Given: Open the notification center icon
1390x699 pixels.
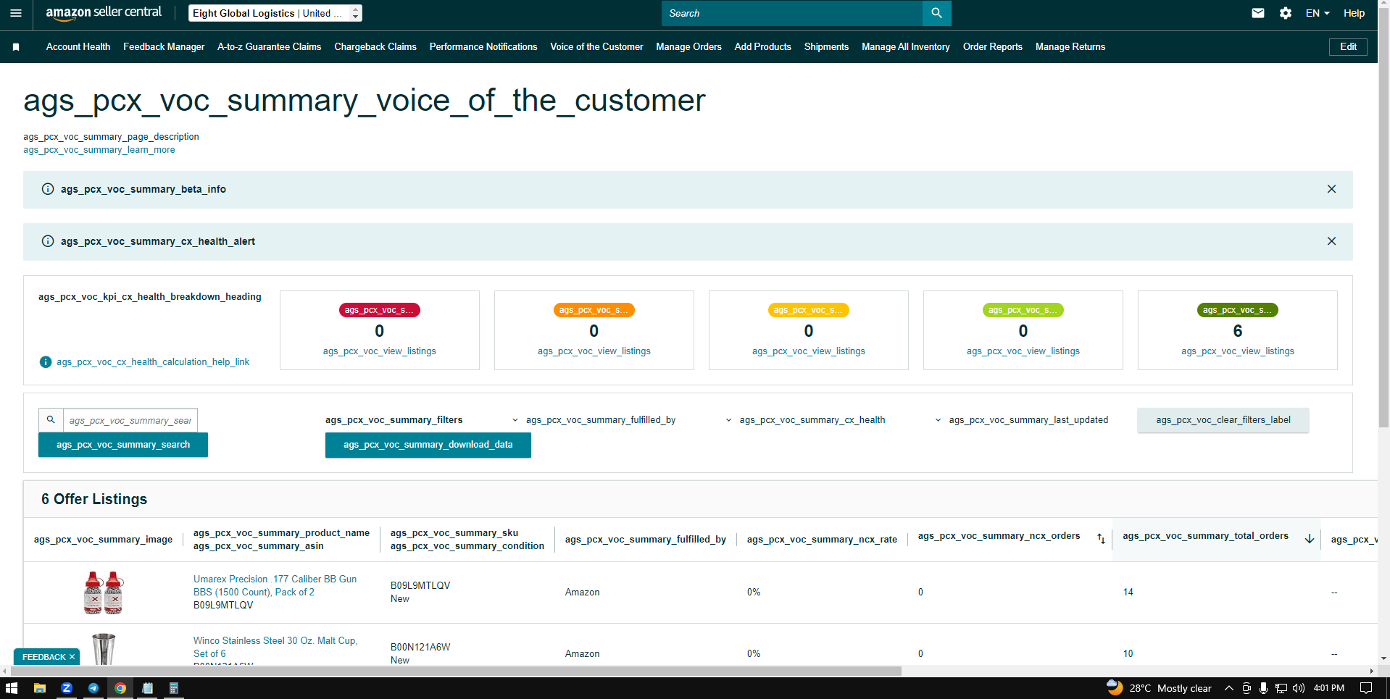Looking at the screenshot, I should point(1366,688).
